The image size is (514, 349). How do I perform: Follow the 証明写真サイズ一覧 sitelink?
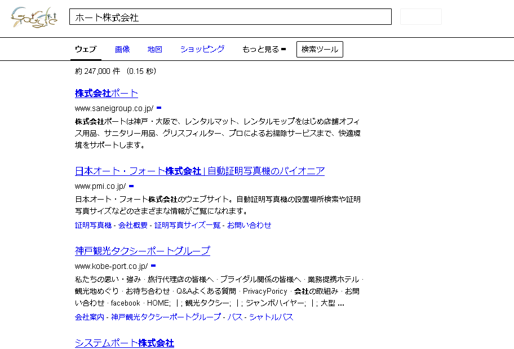187,225
